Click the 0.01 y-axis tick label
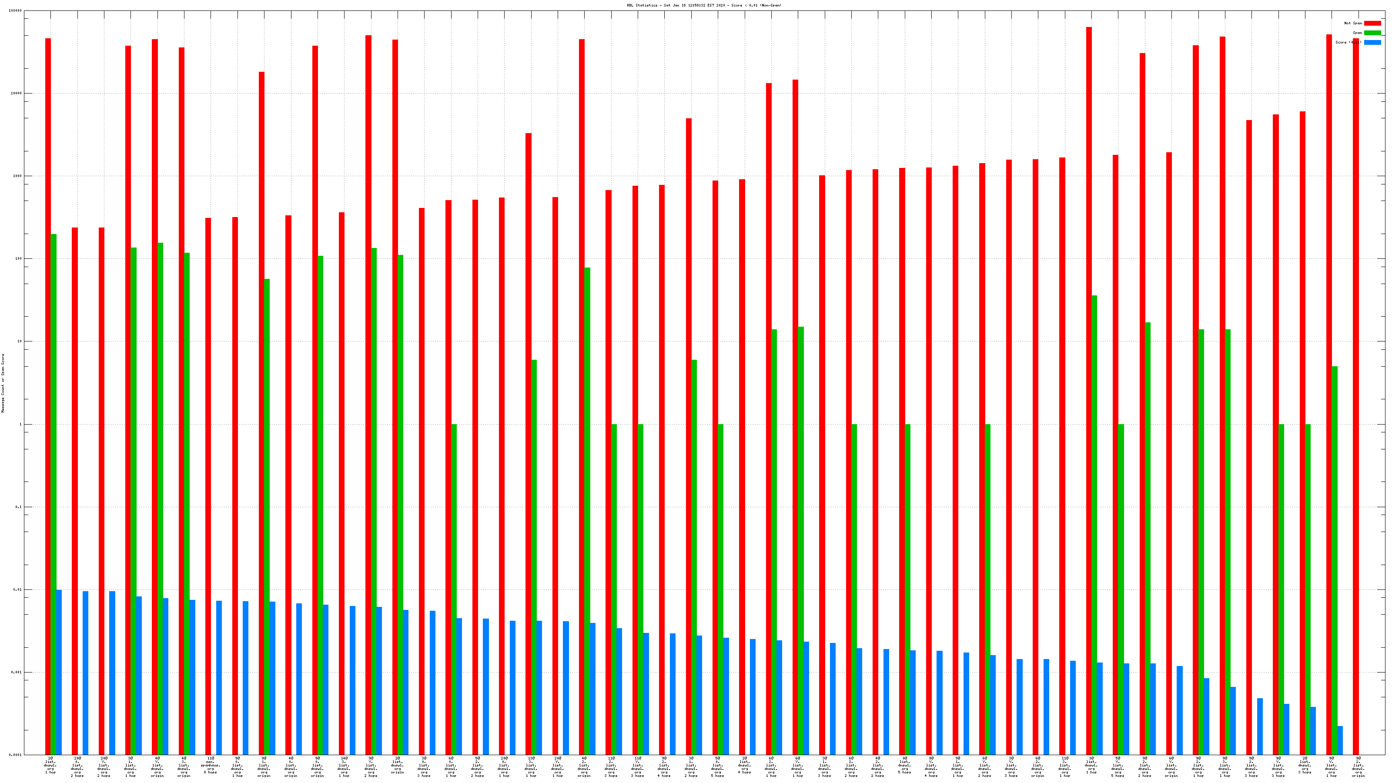1392x783 pixels. pos(17,589)
